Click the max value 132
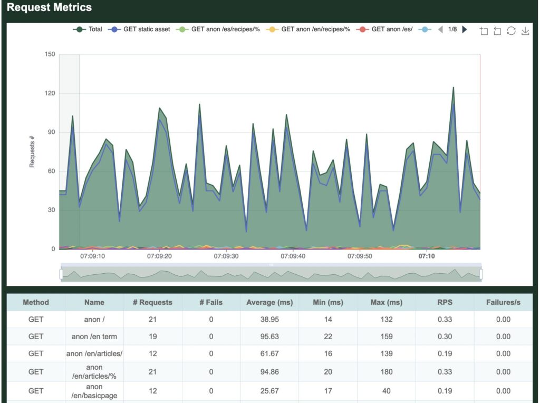540x403 pixels. pos(387,320)
